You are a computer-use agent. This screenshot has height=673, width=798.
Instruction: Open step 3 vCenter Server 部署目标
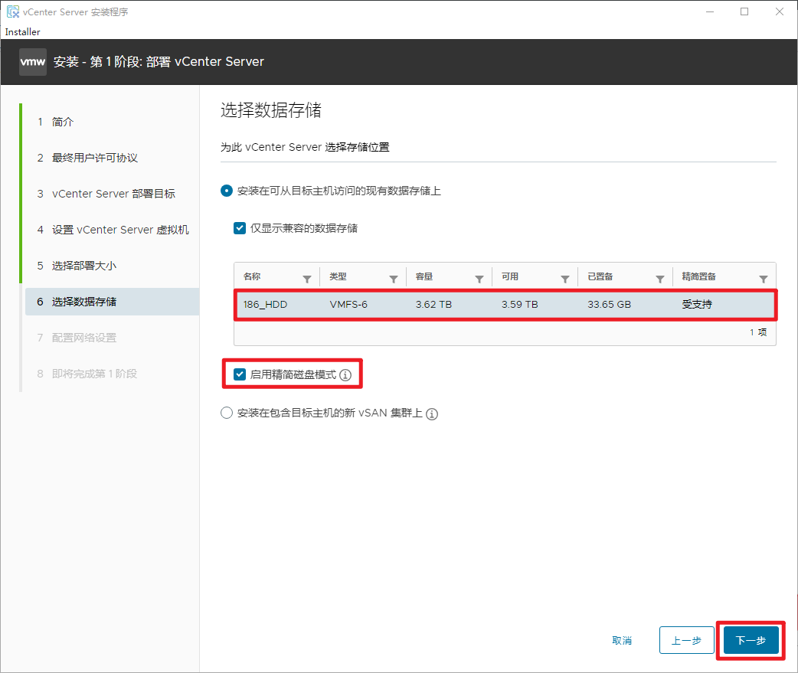(x=113, y=194)
